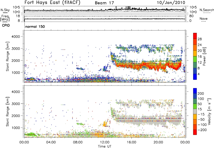The width and height of the screenshot is (214, 148).
Task: Pick the yellow 16-20 dB Power colorbar segment
Action: [195, 53]
